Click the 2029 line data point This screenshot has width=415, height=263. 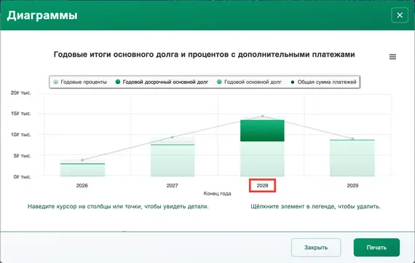click(352, 138)
